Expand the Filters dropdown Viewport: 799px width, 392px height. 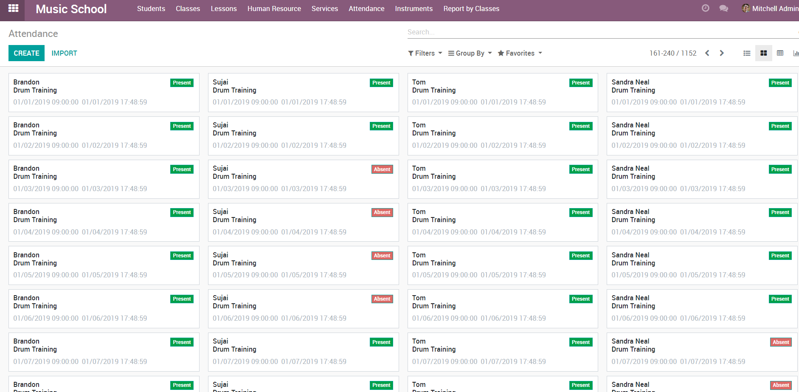point(425,53)
